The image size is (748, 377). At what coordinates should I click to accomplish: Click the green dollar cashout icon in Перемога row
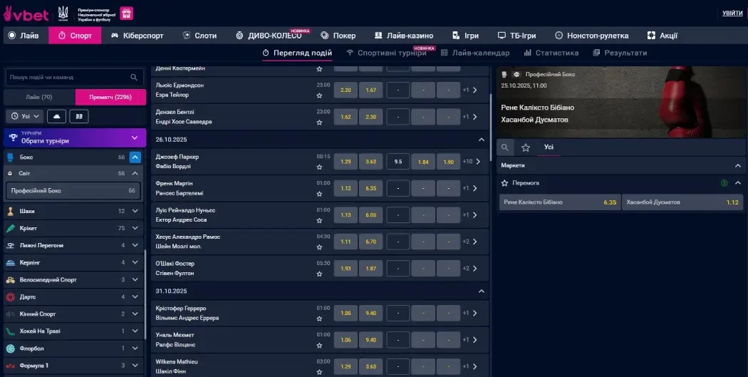point(724,183)
